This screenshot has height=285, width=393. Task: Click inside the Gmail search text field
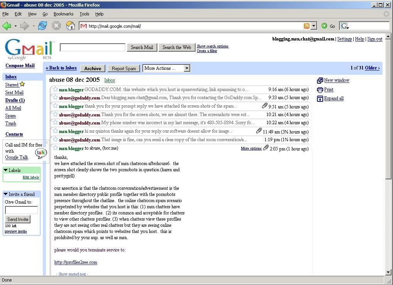(93, 47)
